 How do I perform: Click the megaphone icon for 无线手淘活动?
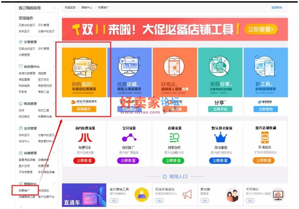(187, 195)
